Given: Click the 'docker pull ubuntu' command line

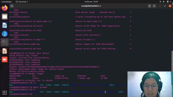Looking at the screenshot, I should 29,53.
